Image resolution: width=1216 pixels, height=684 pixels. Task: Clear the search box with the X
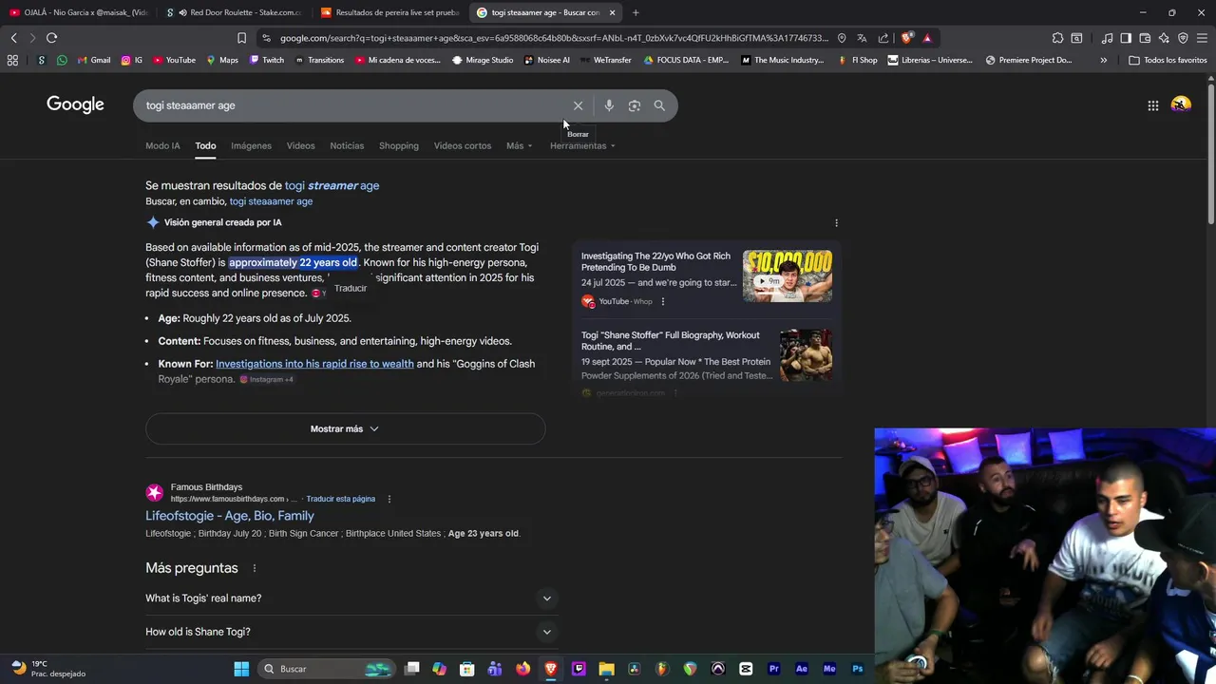[x=578, y=105]
